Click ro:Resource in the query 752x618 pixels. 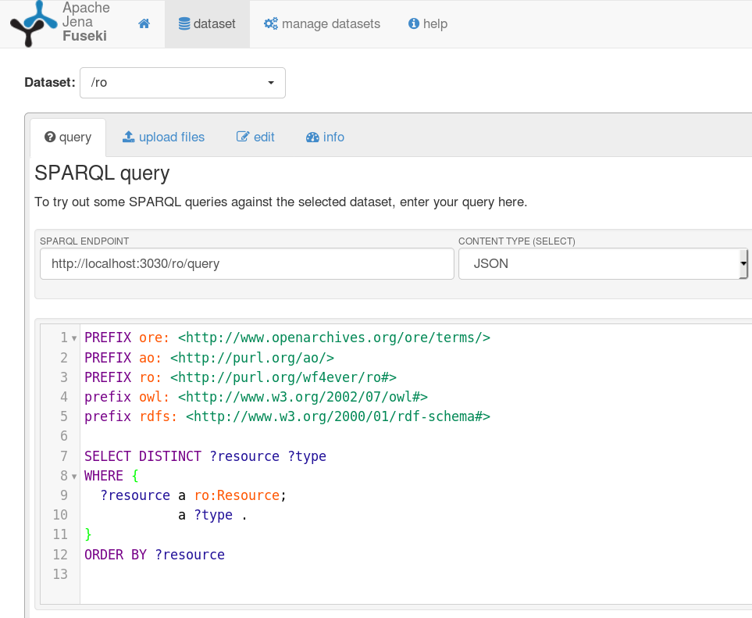237,495
